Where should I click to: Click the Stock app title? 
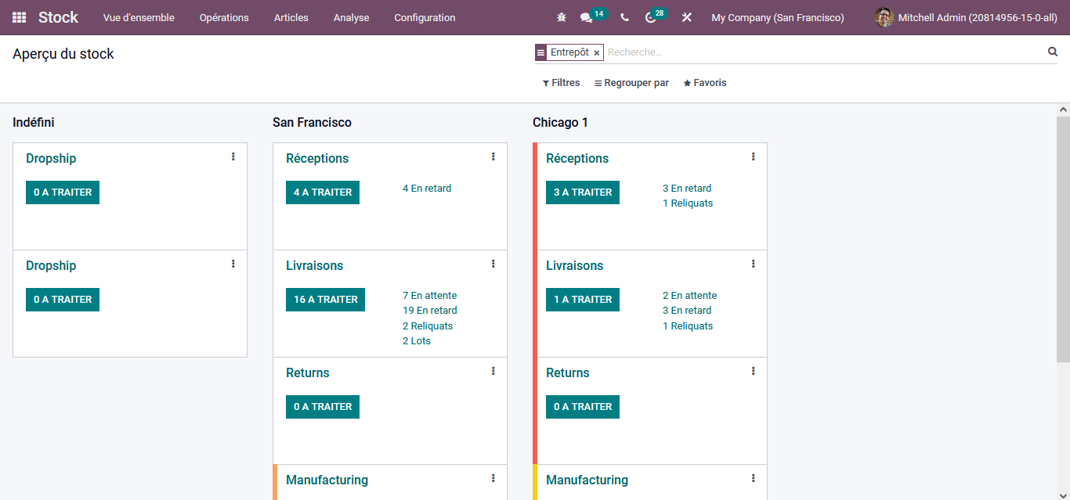click(59, 17)
